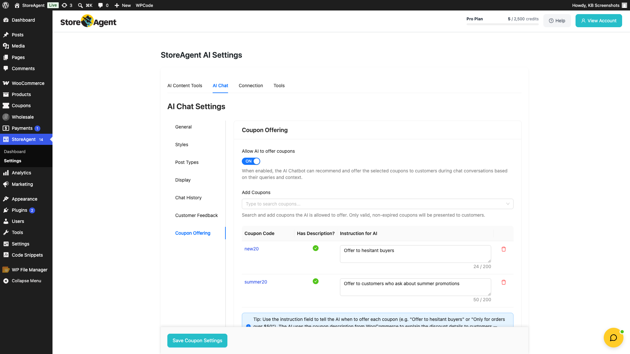630x354 pixels.
Task: Open the floating chat widget icon
Action: 613,338
